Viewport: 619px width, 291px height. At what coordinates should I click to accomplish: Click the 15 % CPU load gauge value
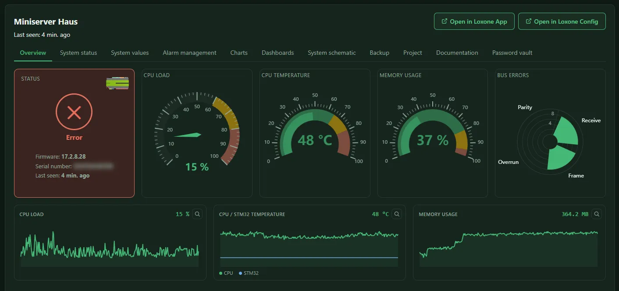[197, 167]
